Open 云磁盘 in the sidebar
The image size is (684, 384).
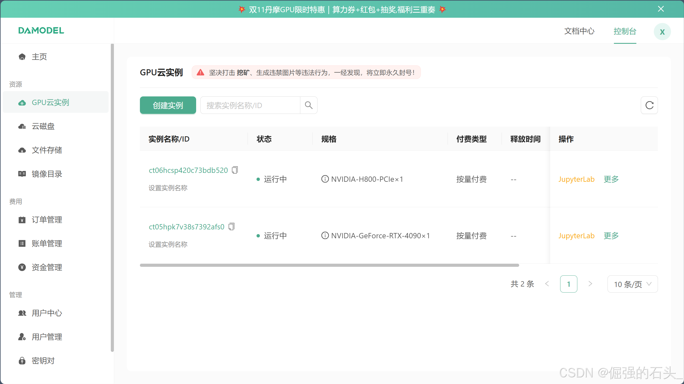(x=43, y=126)
